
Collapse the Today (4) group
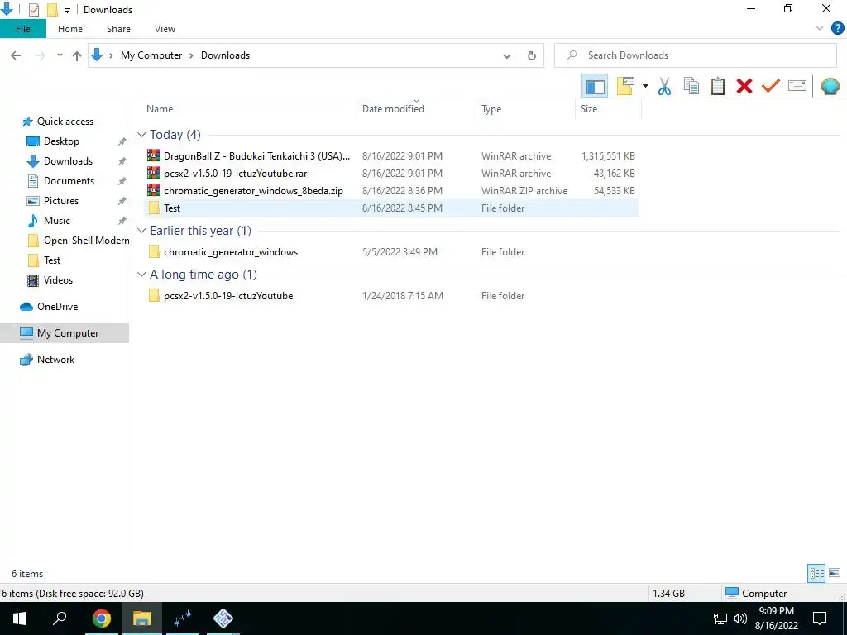[141, 135]
